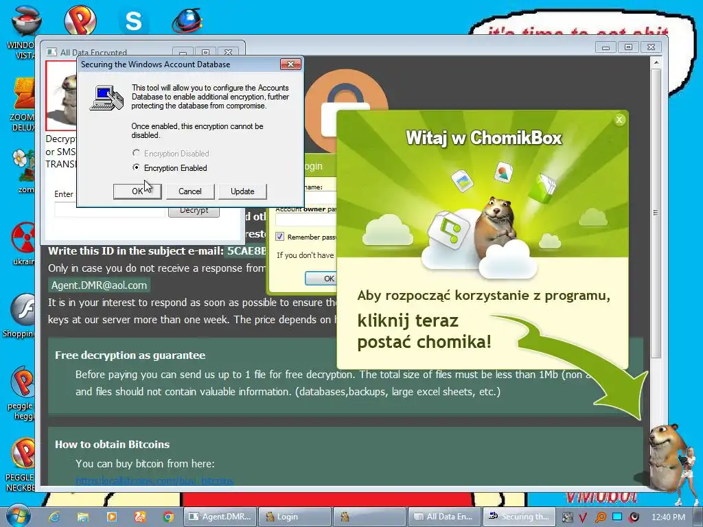Viewport: 703px width, 527px height.
Task: Switch to All Data Encrypted taskbar item
Action: (x=443, y=517)
